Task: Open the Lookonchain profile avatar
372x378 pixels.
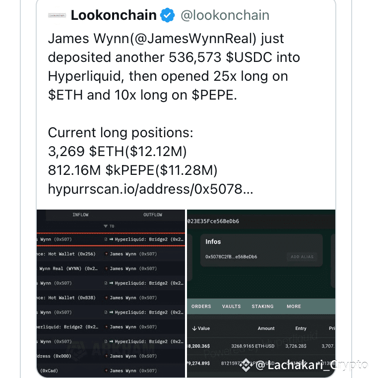Action: coord(57,15)
